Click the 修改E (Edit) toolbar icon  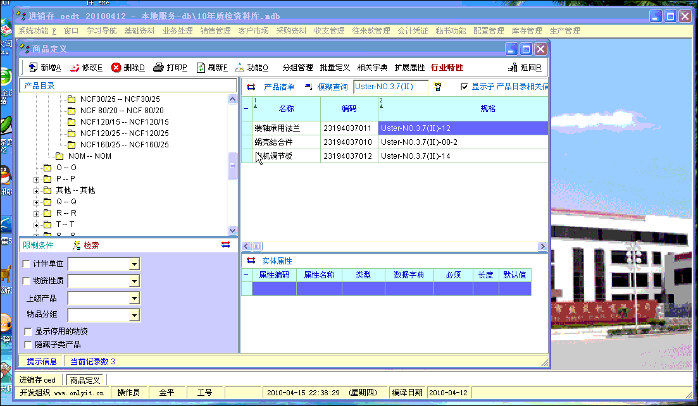75,68
